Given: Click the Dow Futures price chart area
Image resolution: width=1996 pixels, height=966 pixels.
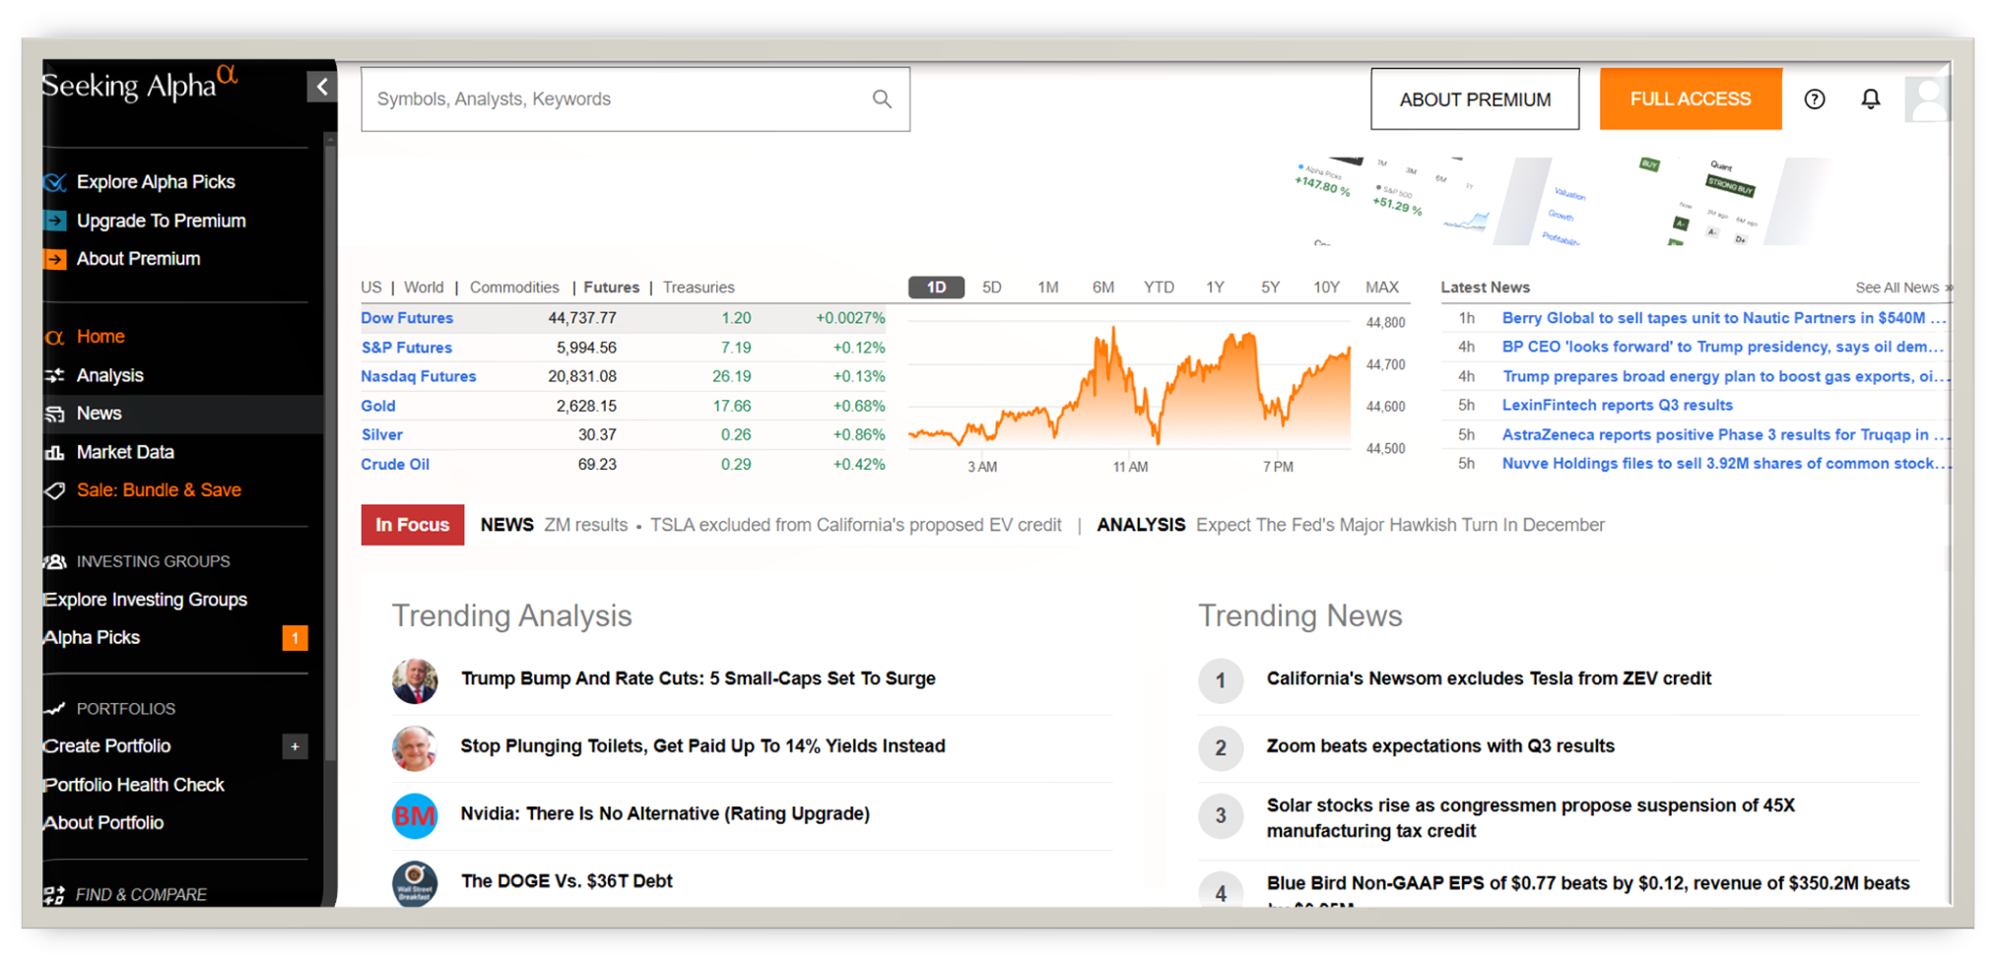Looking at the screenshot, I should point(1129,386).
